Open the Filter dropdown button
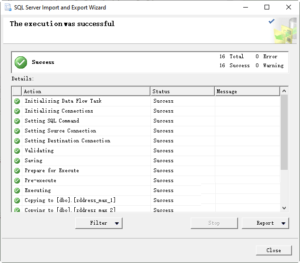 point(99,223)
